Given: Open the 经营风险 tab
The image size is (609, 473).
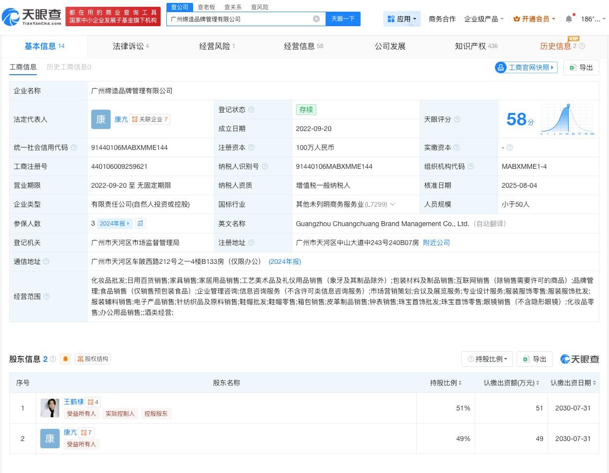Looking at the screenshot, I should 217,46.
